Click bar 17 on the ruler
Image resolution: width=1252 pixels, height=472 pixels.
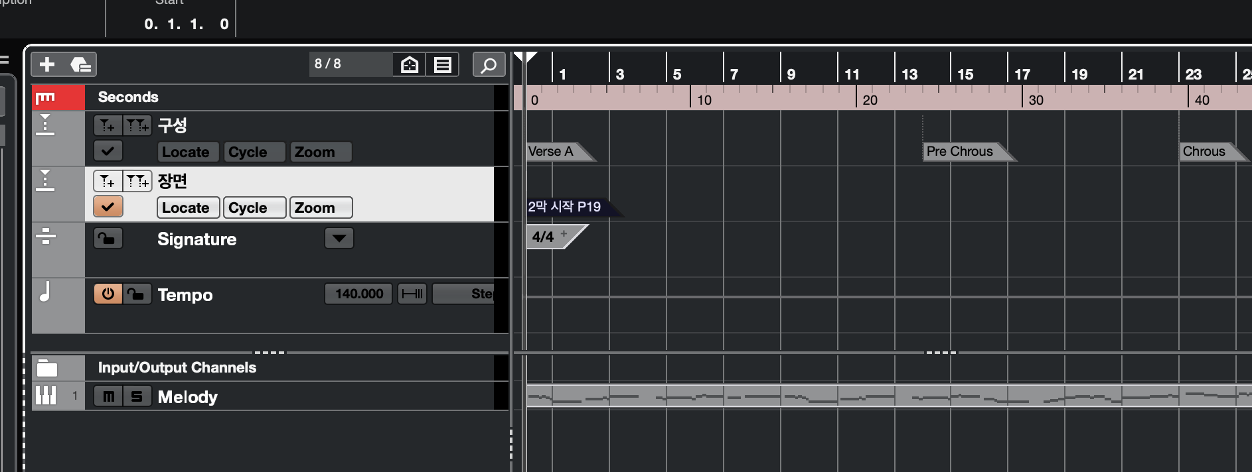(x=1022, y=74)
